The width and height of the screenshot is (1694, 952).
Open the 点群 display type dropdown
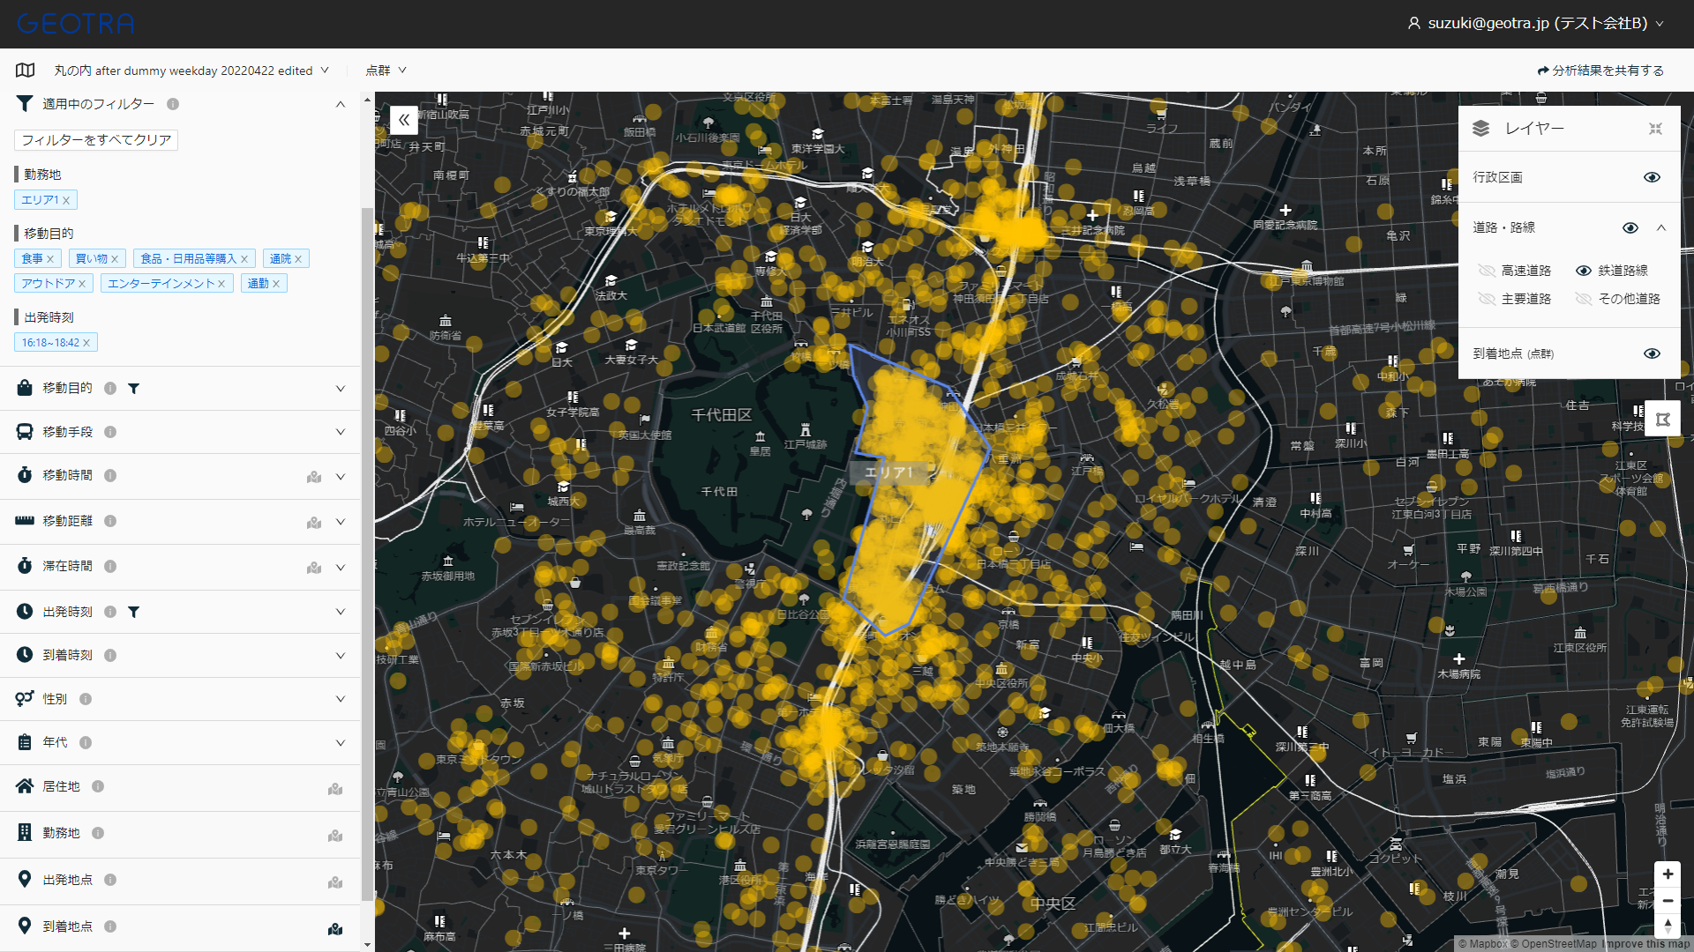[x=386, y=71]
